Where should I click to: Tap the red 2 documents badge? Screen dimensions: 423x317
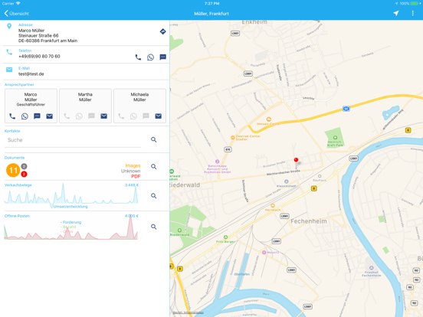tap(24, 174)
